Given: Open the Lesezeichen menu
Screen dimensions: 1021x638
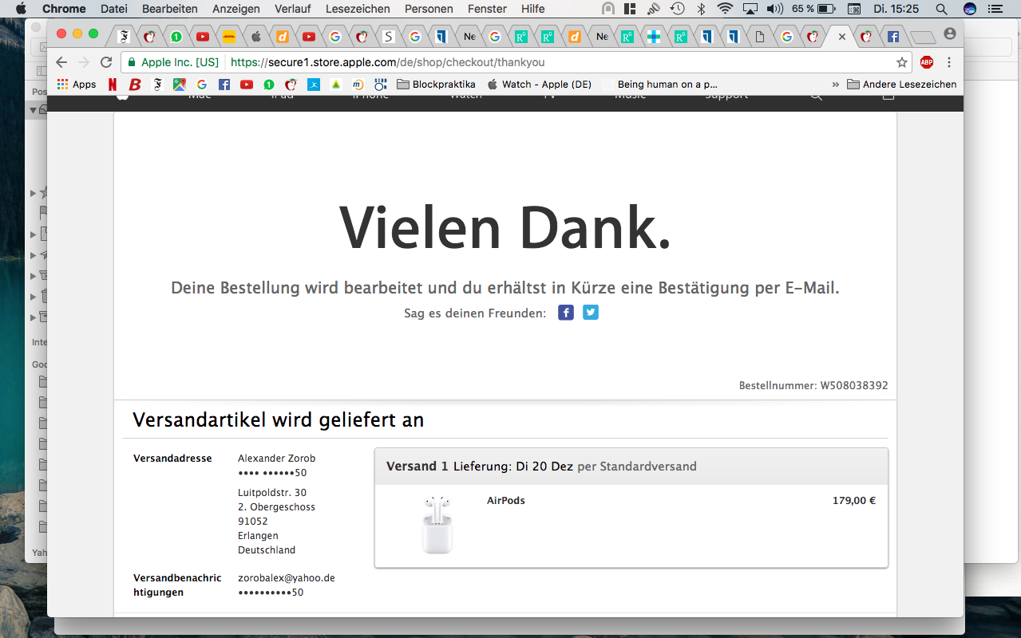Looking at the screenshot, I should pos(358,9).
